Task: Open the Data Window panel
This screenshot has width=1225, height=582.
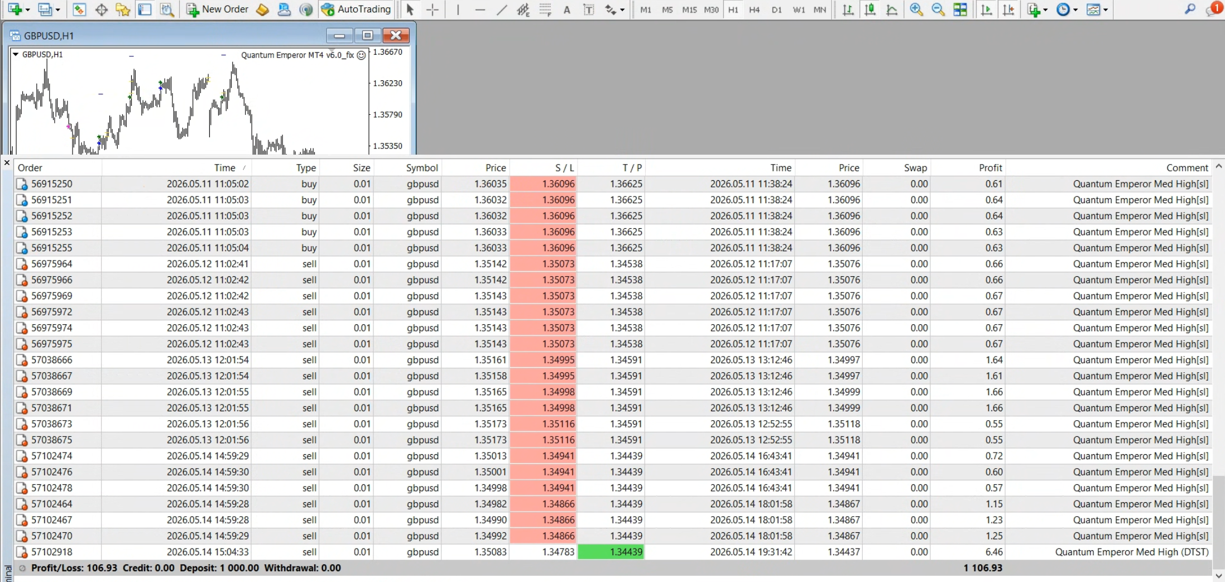Action: (x=101, y=9)
